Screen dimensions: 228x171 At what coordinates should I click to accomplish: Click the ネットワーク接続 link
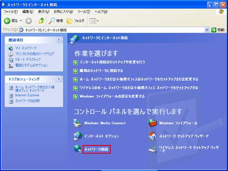pyautogui.click(x=96, y=149)
